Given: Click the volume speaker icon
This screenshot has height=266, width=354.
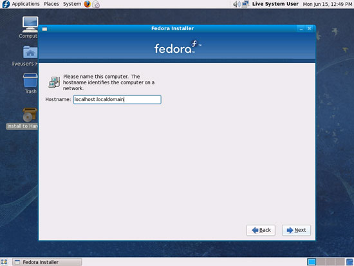Looking at the screenshot, I should (x=236, y=4).
